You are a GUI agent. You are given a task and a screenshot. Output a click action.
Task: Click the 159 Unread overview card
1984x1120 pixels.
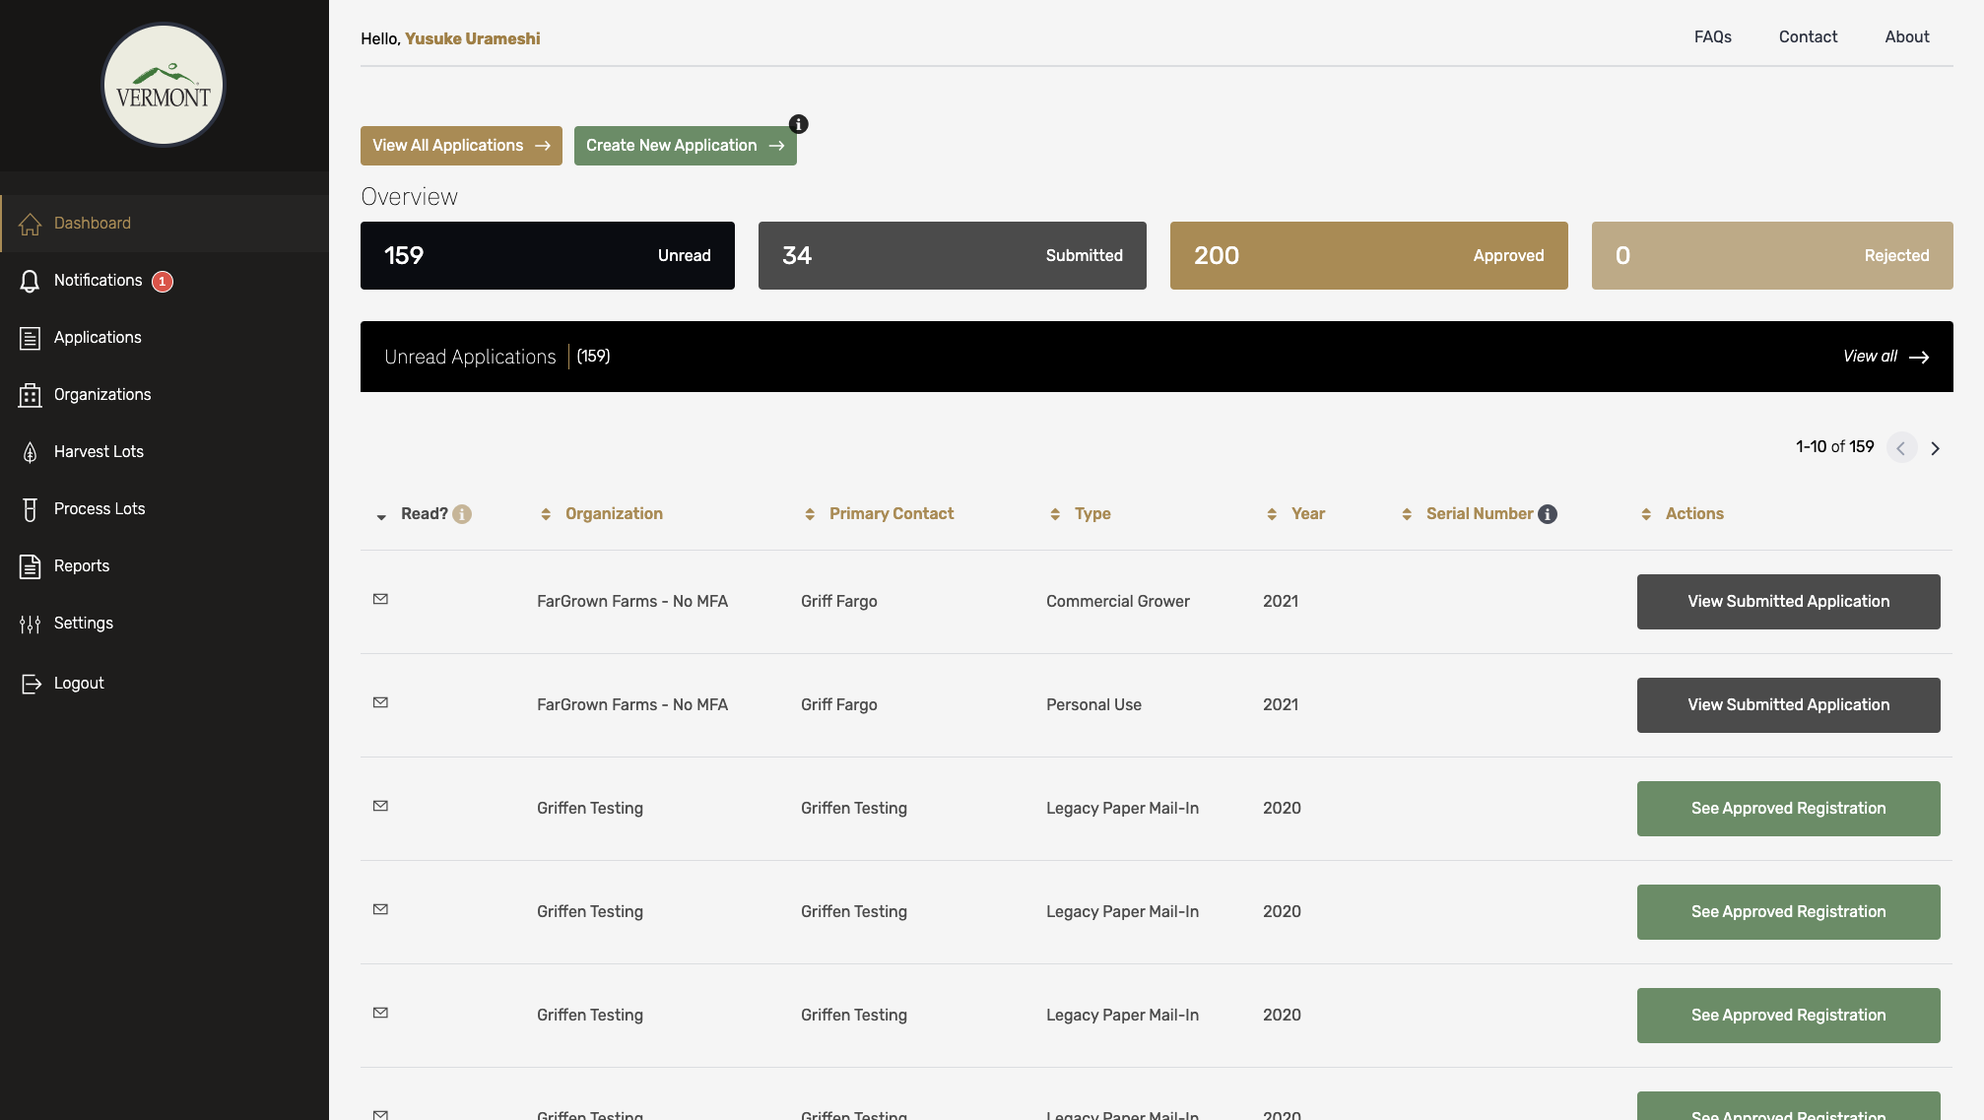pyautogui.click(x=548, y=256)
